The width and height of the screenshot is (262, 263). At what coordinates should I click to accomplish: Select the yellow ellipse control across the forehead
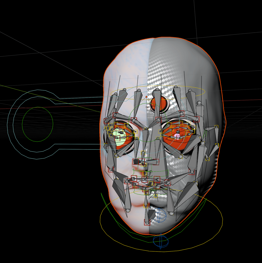[x=205, y=91]
